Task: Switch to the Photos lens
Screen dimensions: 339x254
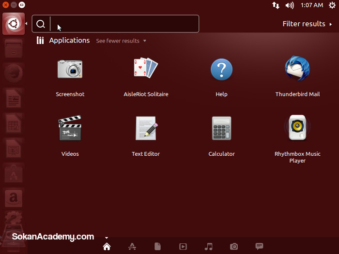Action: [234, 246]
